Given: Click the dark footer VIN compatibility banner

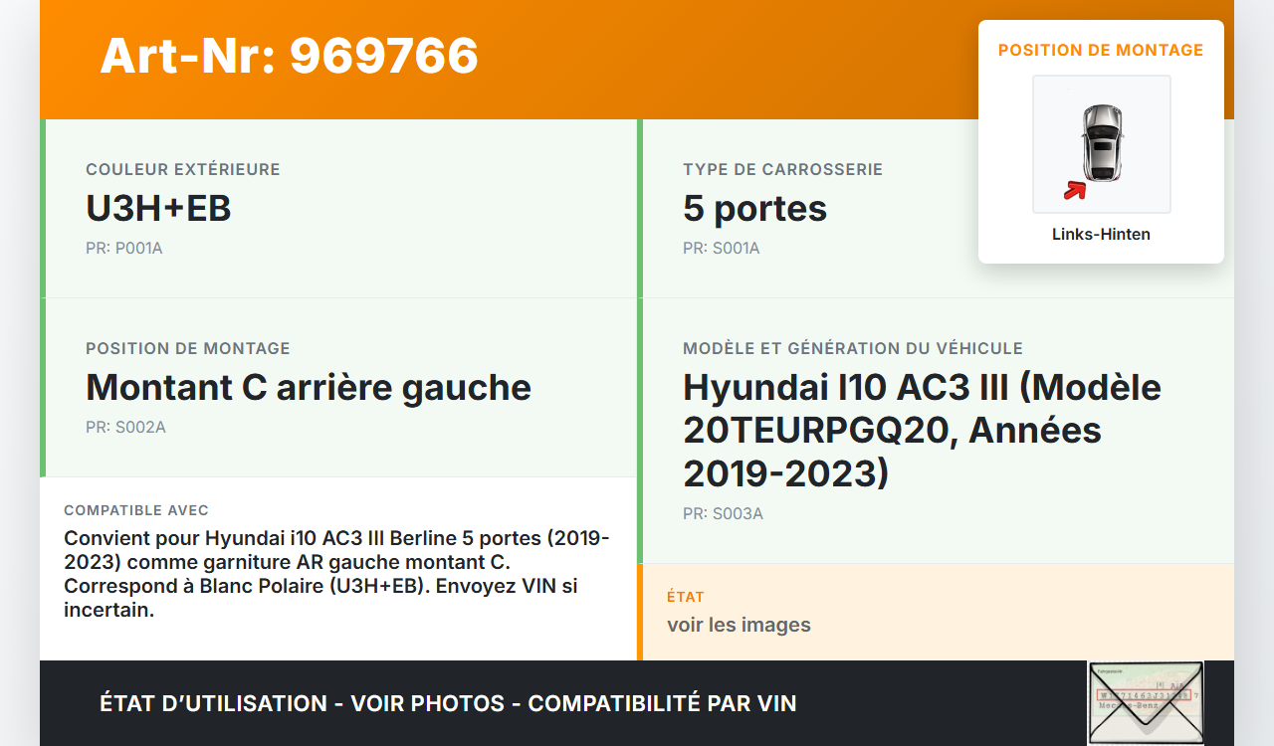Looking at the screenshot, I should click(x=448, y=703).
